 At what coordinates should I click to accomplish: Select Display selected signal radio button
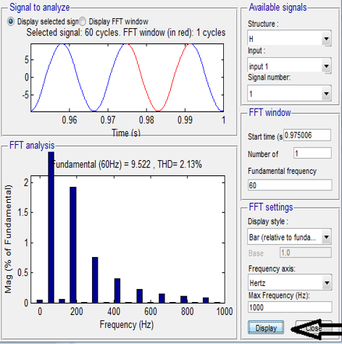point(11,22)
